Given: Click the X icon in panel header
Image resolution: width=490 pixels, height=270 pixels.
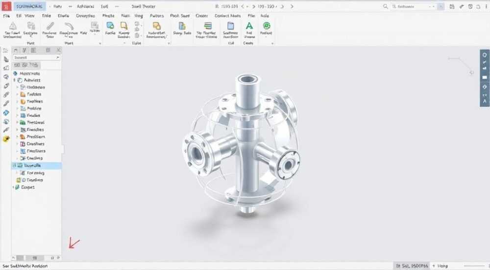Looking at the screenshot, I should 58,50.
